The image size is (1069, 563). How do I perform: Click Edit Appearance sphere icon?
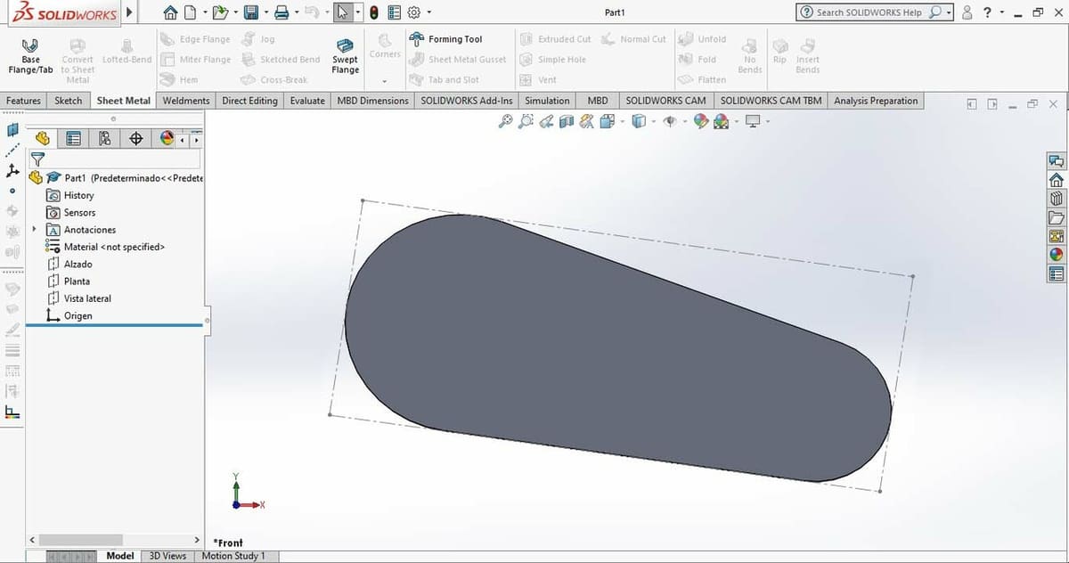[x=701, y=121]
